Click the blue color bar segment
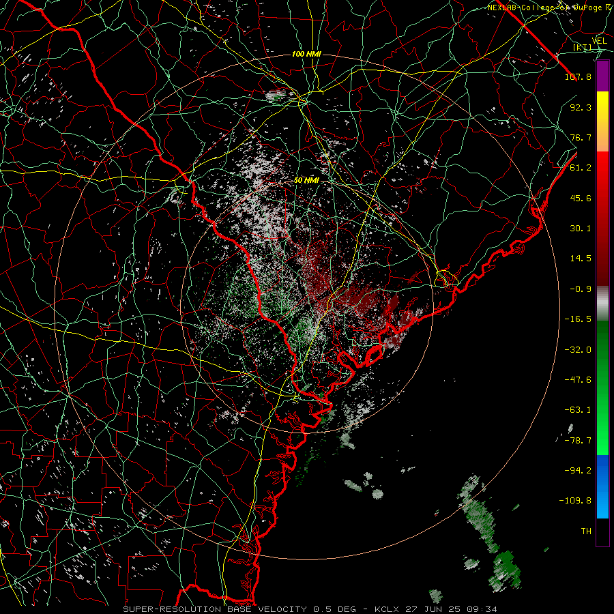 tap(602, 486)
